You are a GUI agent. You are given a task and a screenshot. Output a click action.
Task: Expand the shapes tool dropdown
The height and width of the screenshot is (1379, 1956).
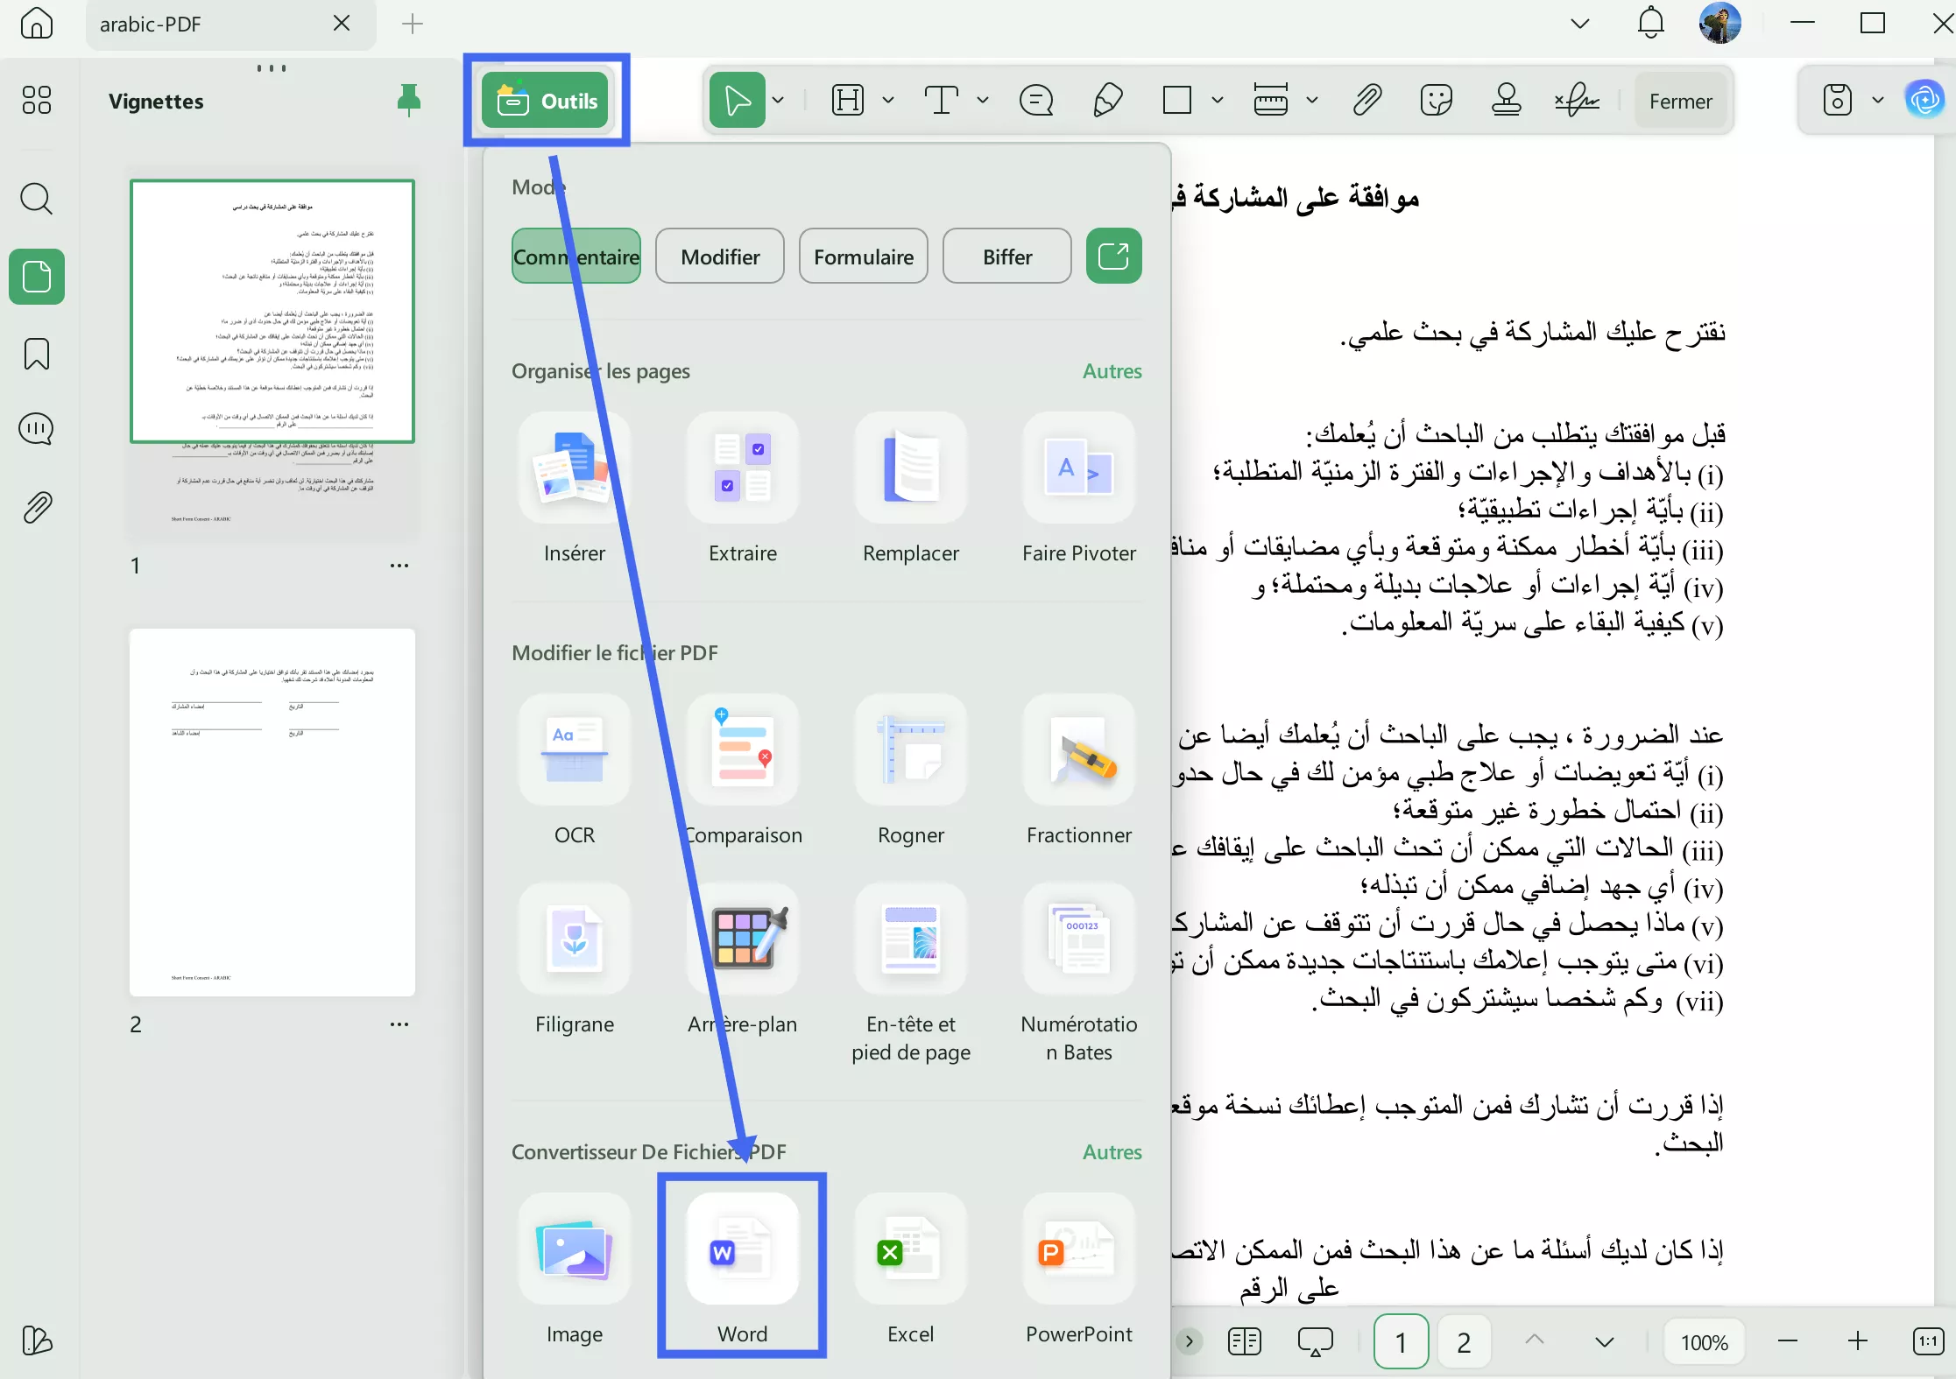pyautogui.click(x=1218, y=99)
